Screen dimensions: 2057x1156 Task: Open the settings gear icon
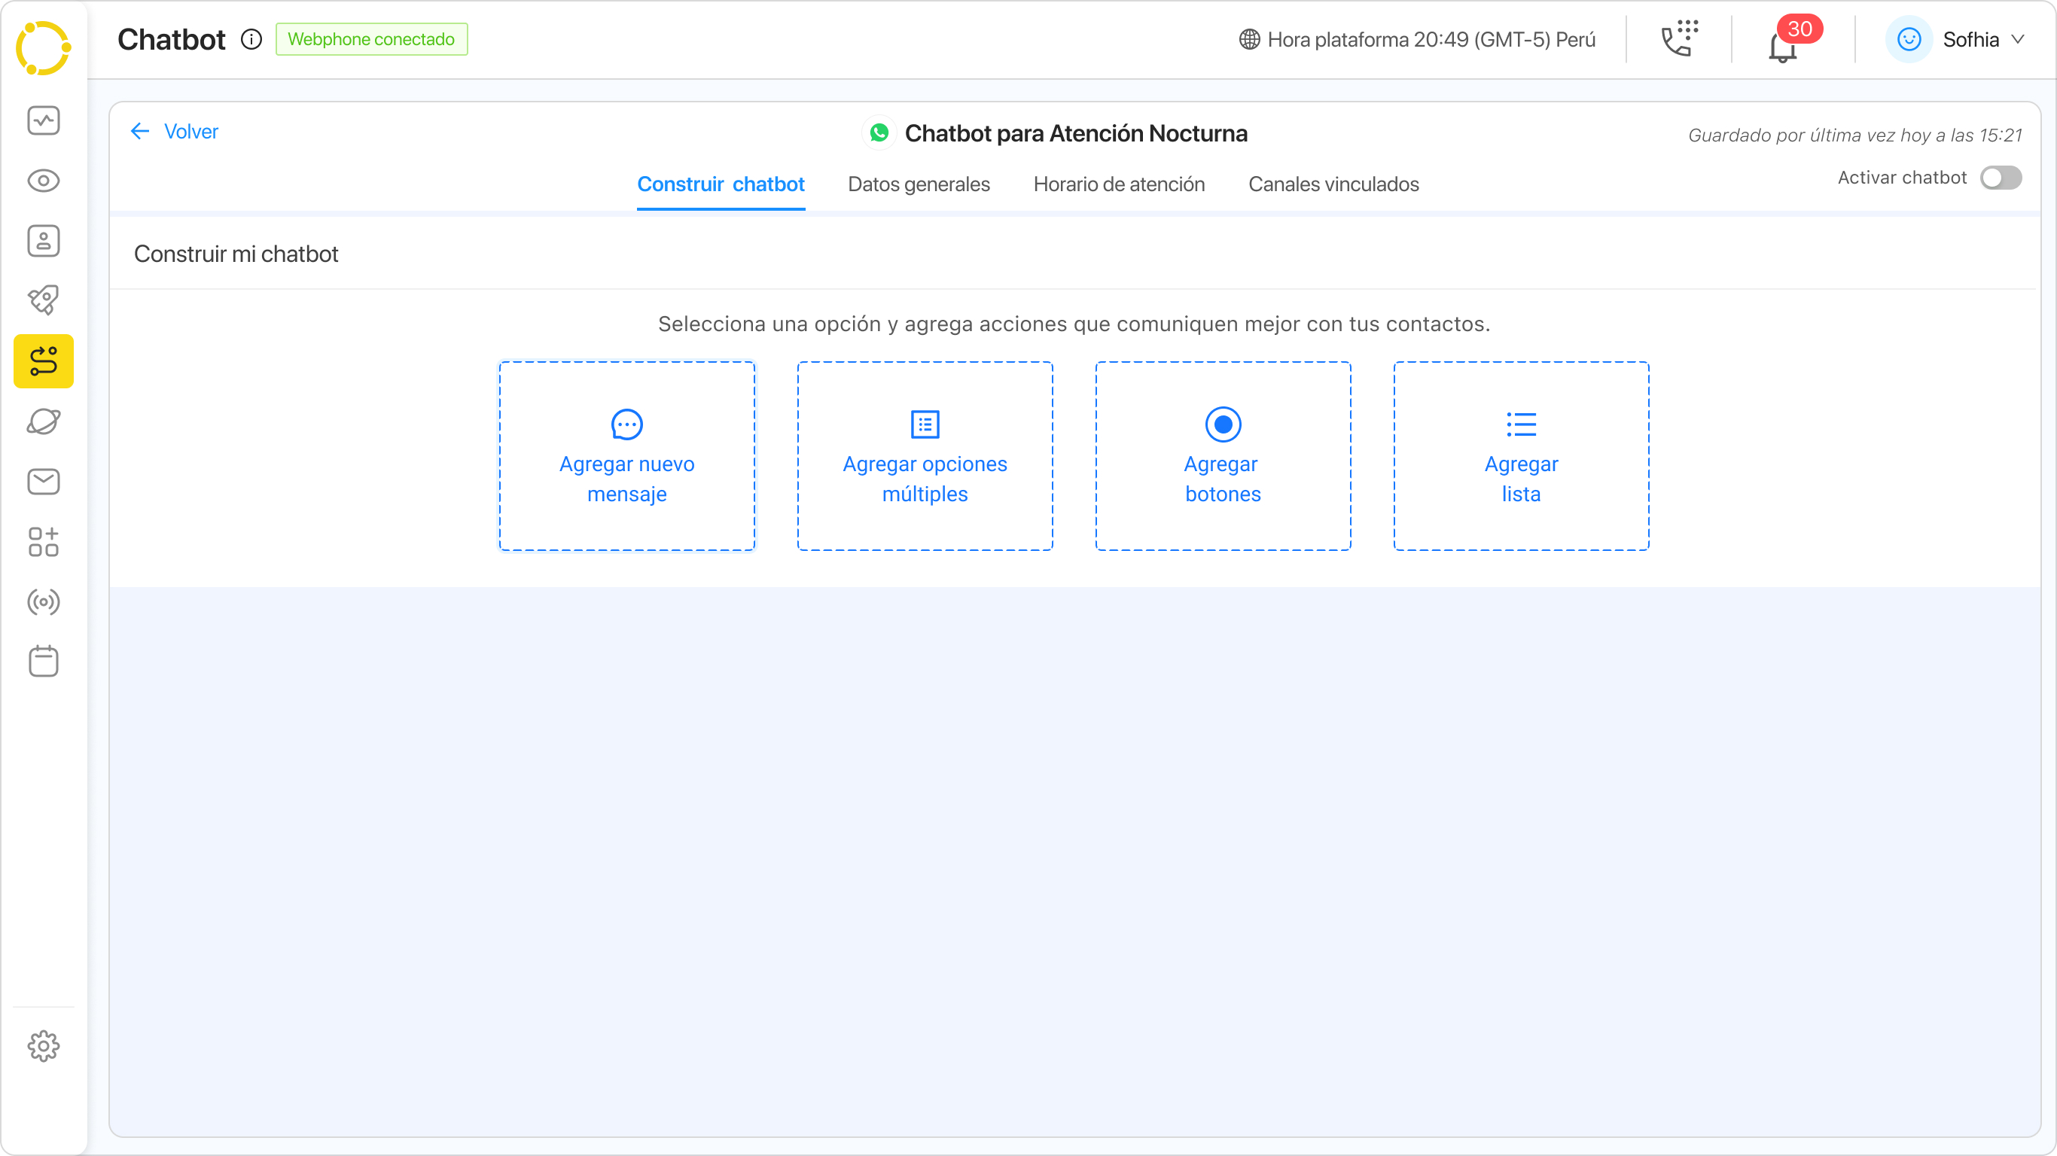(x=43, y=1045)
